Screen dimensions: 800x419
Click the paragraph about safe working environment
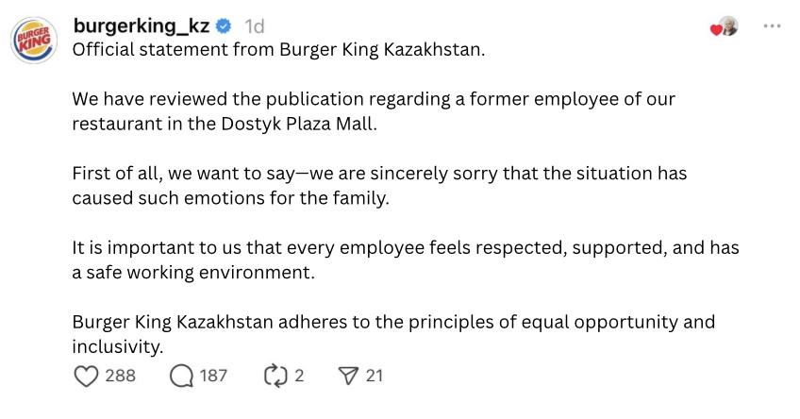406,260
